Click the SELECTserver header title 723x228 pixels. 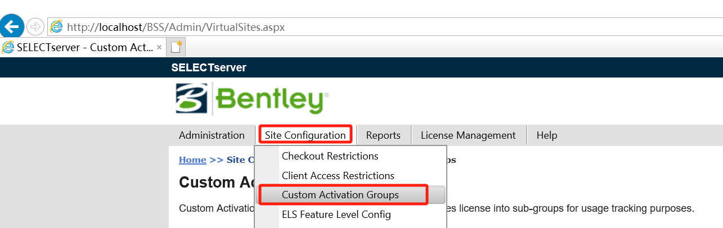point(209,68)
